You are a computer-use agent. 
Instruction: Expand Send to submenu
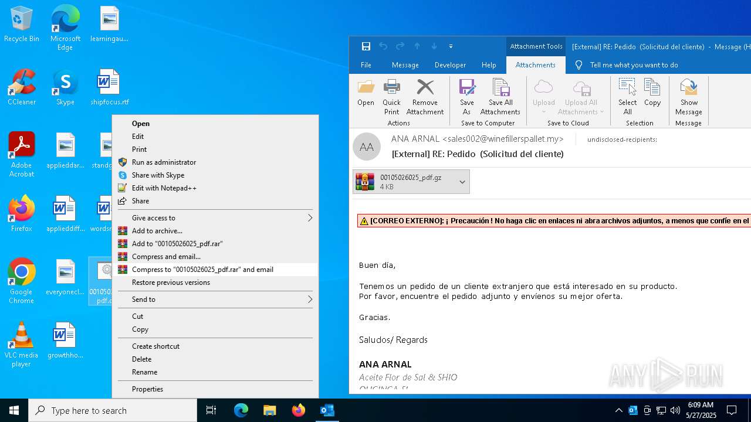(215, 300)
